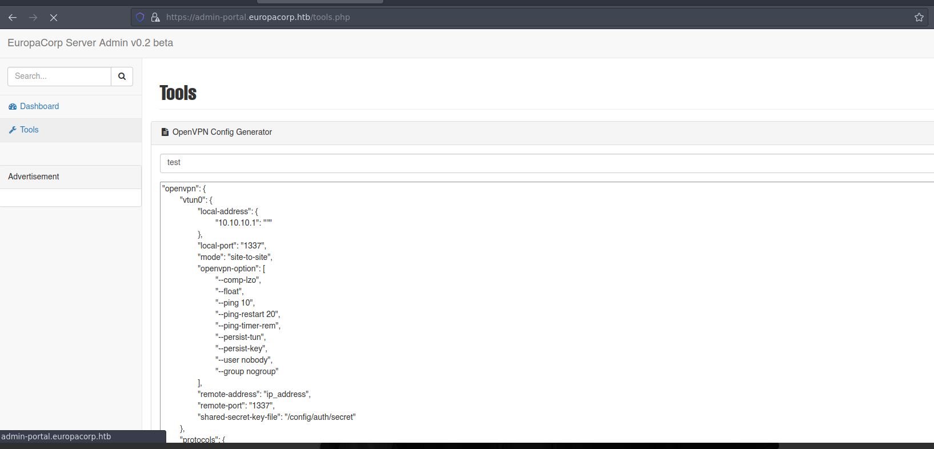The width and height of the screenshot is (934, 449).
Task: Open the Dashboard sidebar link
Action: click(39, 106)
